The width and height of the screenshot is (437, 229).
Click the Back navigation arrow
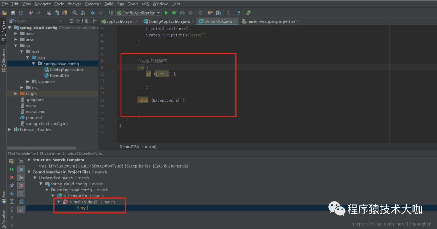[x=93, y=13]
